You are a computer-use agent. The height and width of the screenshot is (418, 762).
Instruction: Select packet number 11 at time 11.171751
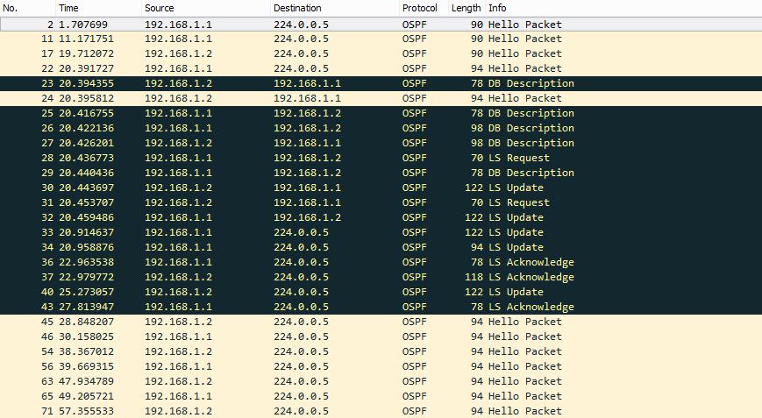click(x=381, y=39)
